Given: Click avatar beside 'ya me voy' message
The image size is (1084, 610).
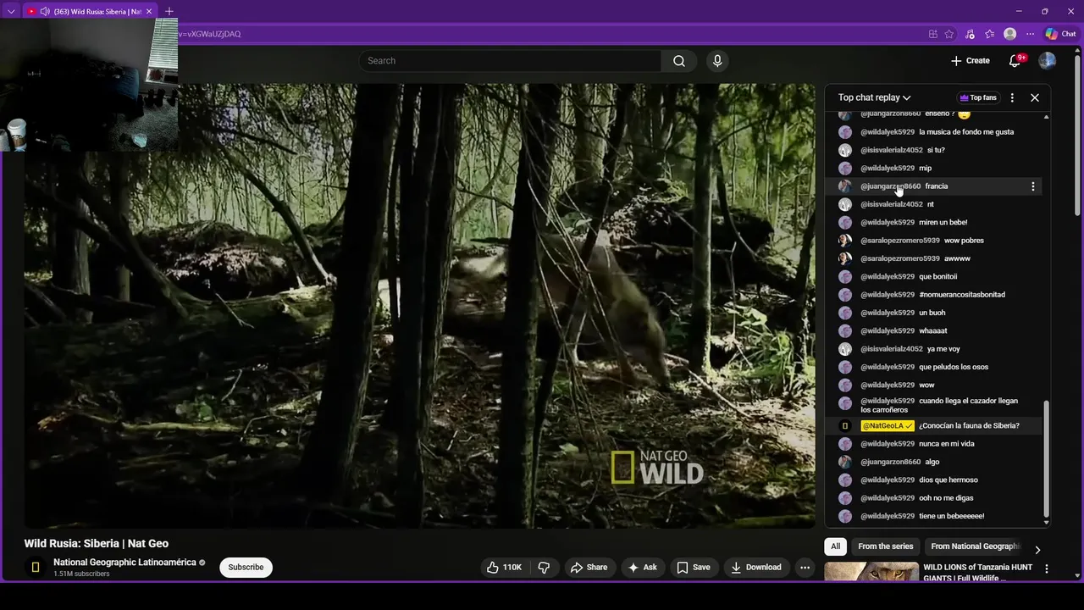Looking at the screenshot, I should 845,349.
